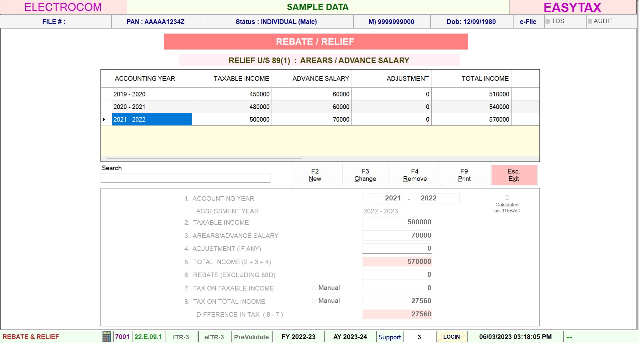Screen dimensions: 639x343
Task: Toggle Manual for Tax on Total Income
Action: (x=314, y=301)
